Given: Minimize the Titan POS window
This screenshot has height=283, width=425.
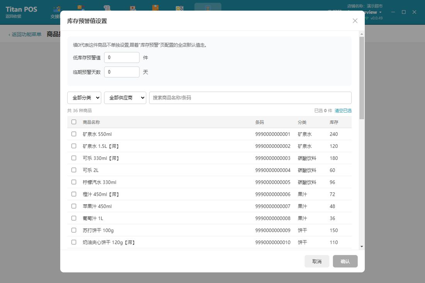Looking at the screenshot, I should (x=393, y=12).
